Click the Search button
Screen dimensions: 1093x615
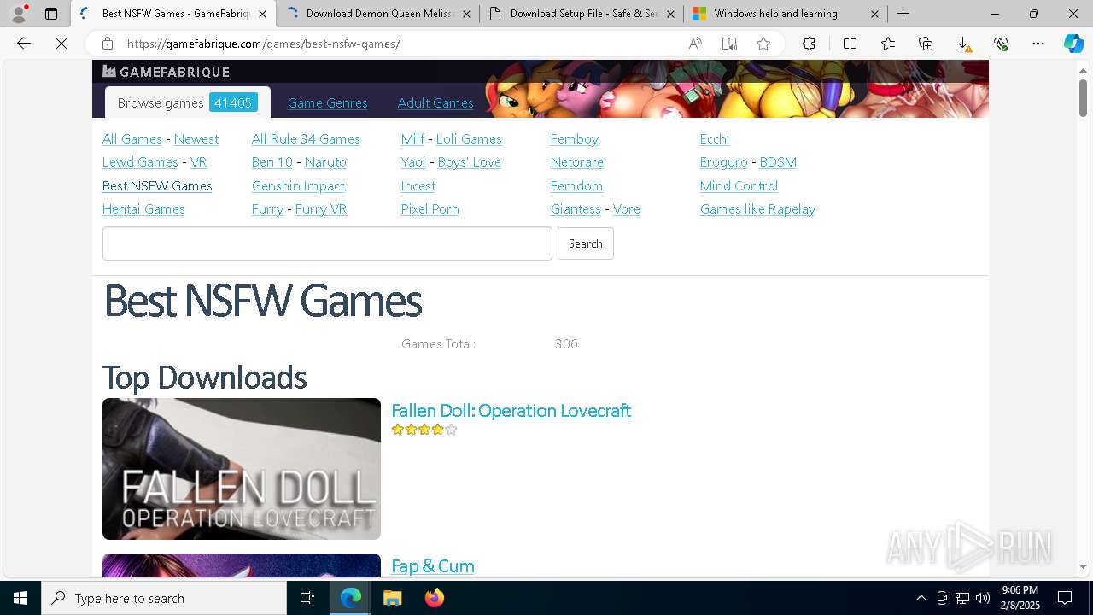(x=586, y=243)
